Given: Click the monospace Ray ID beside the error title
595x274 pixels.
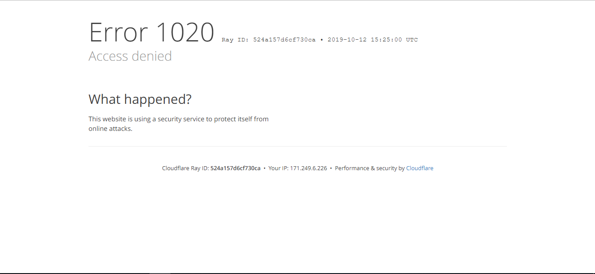Looking at the screenshot, I should point(284,40).
